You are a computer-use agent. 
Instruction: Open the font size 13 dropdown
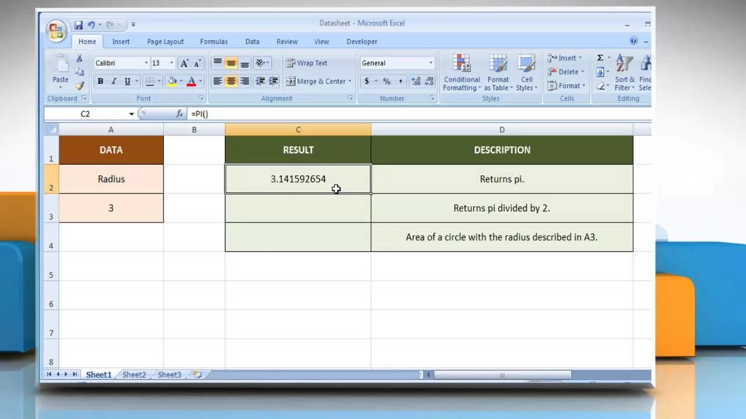(171, 63)
